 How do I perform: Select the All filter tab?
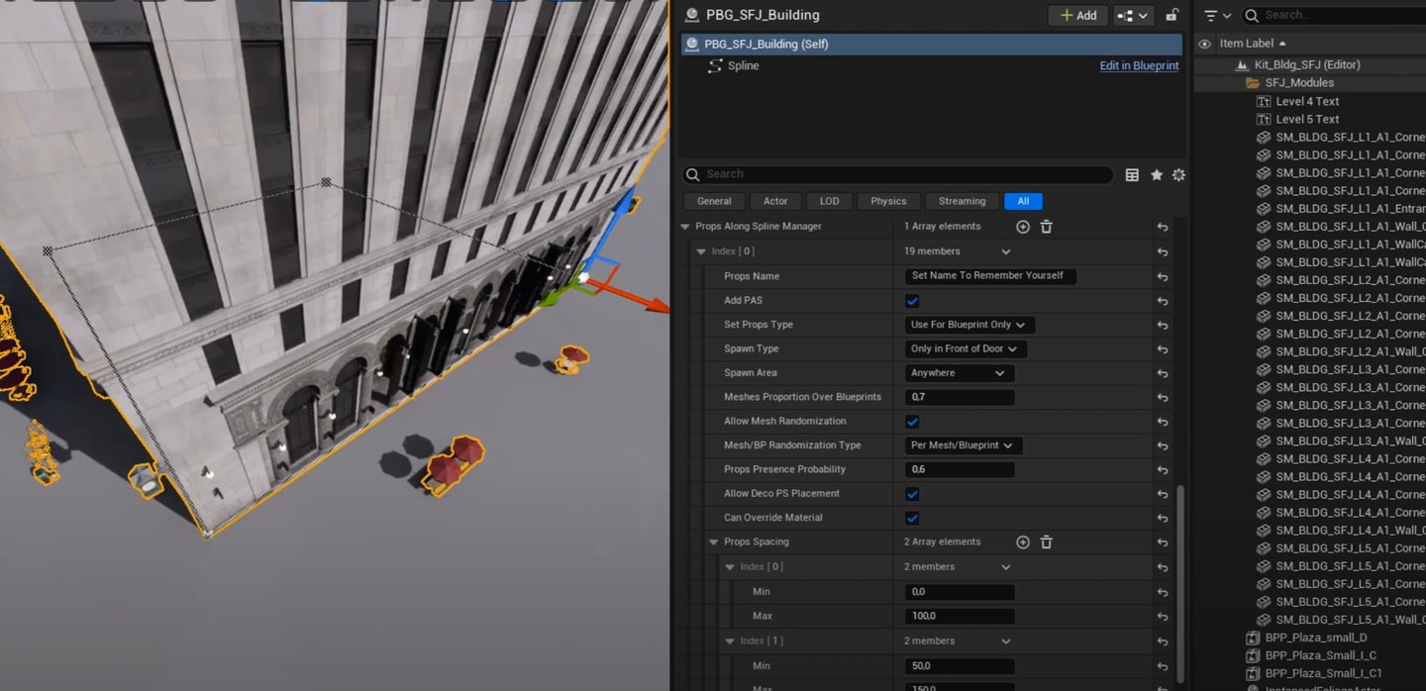pos(1023,201)
